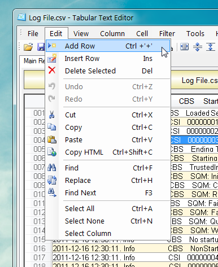The height and width of the screenshot is (267, 218).
Task: Choose Cut from the Edit menu
Action: click(x=108, y=115)
